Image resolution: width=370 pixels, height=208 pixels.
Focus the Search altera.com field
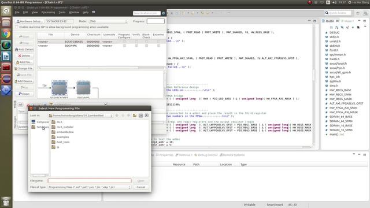pyautogui.click(x=147, y=13)
